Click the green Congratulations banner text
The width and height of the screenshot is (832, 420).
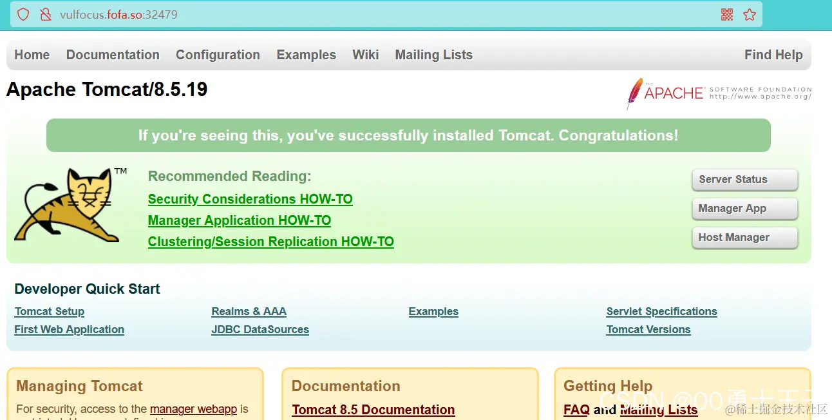click(408, 135)
